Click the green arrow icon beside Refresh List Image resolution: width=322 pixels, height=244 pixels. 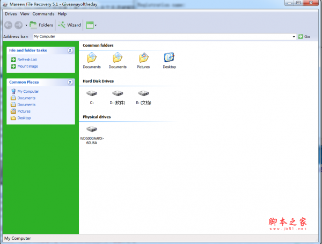click(13, 60)
